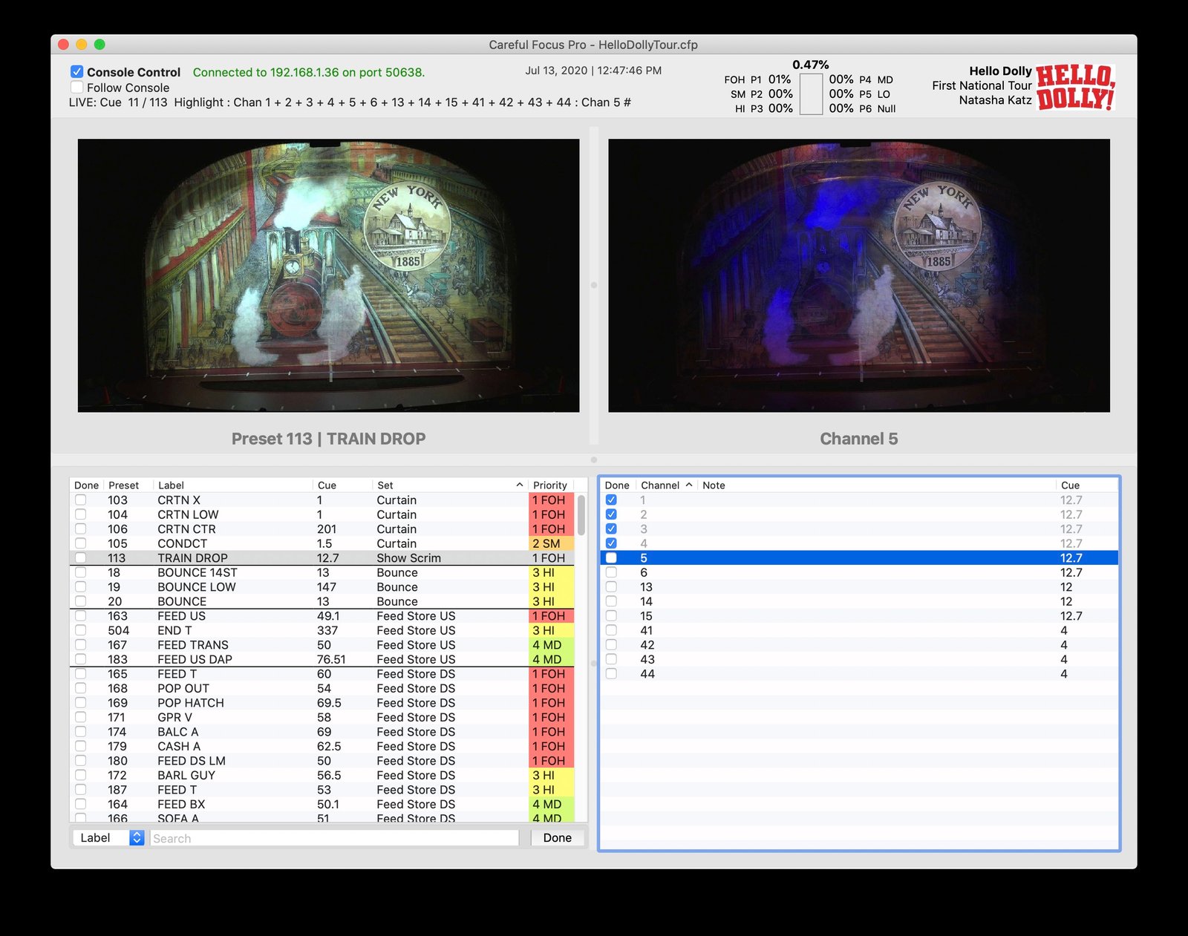Click the P4 MD 00% readout
The image size is (1188, 936).
point(861,79)
